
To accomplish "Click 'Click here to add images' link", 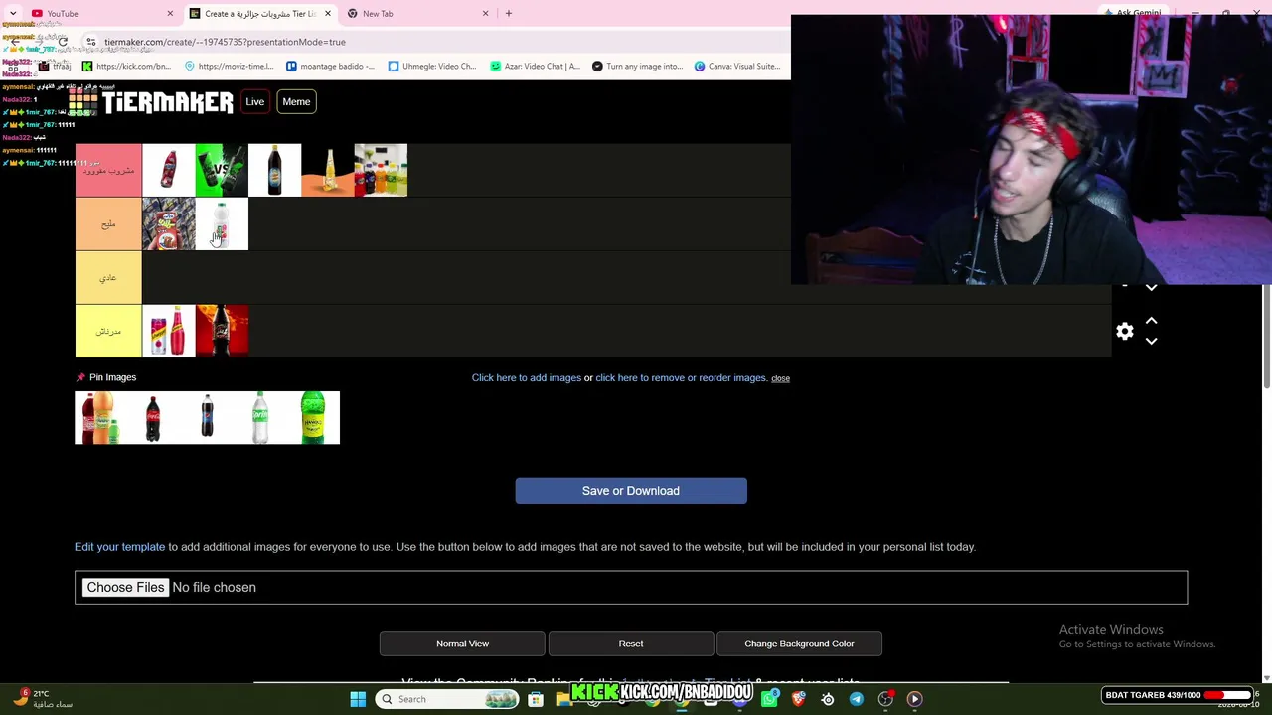I will (x=527, y=378).
